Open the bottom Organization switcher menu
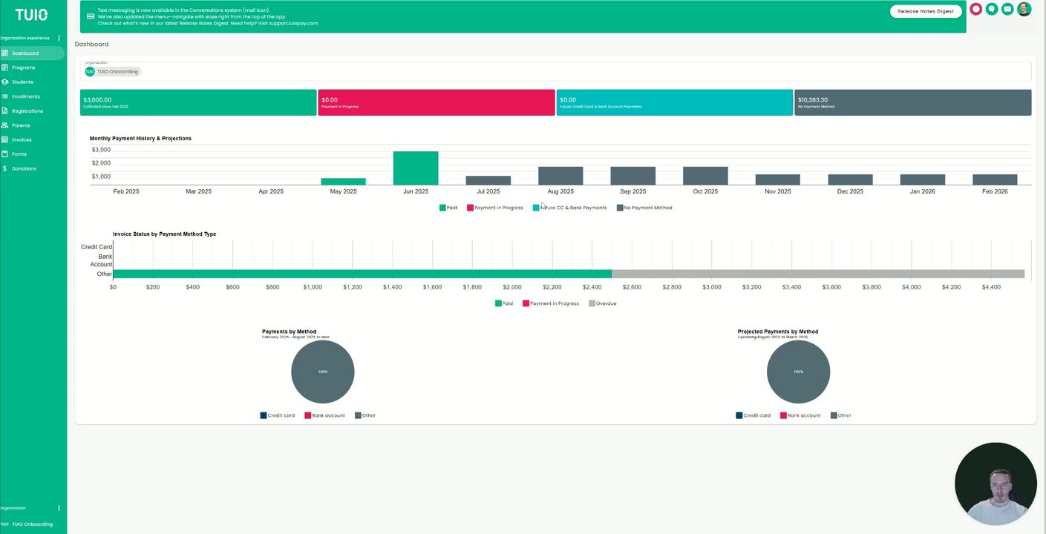The height and width of the screenshot is (534, 1046). 59,508
